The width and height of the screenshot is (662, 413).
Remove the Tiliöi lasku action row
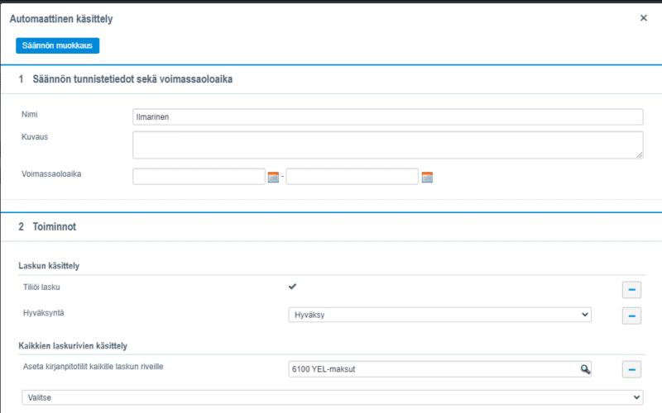(631, 288)
